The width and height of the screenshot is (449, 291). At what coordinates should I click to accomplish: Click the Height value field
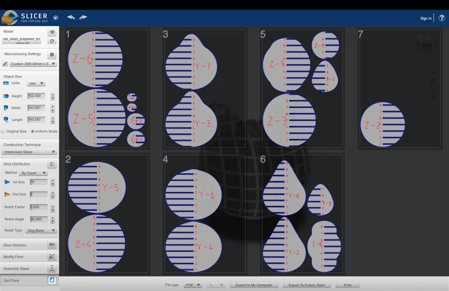tap(36, 96)
